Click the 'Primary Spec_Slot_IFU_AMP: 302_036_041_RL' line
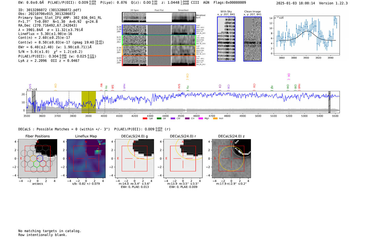This screenshot has height=249, width=366. coord(60,18)
